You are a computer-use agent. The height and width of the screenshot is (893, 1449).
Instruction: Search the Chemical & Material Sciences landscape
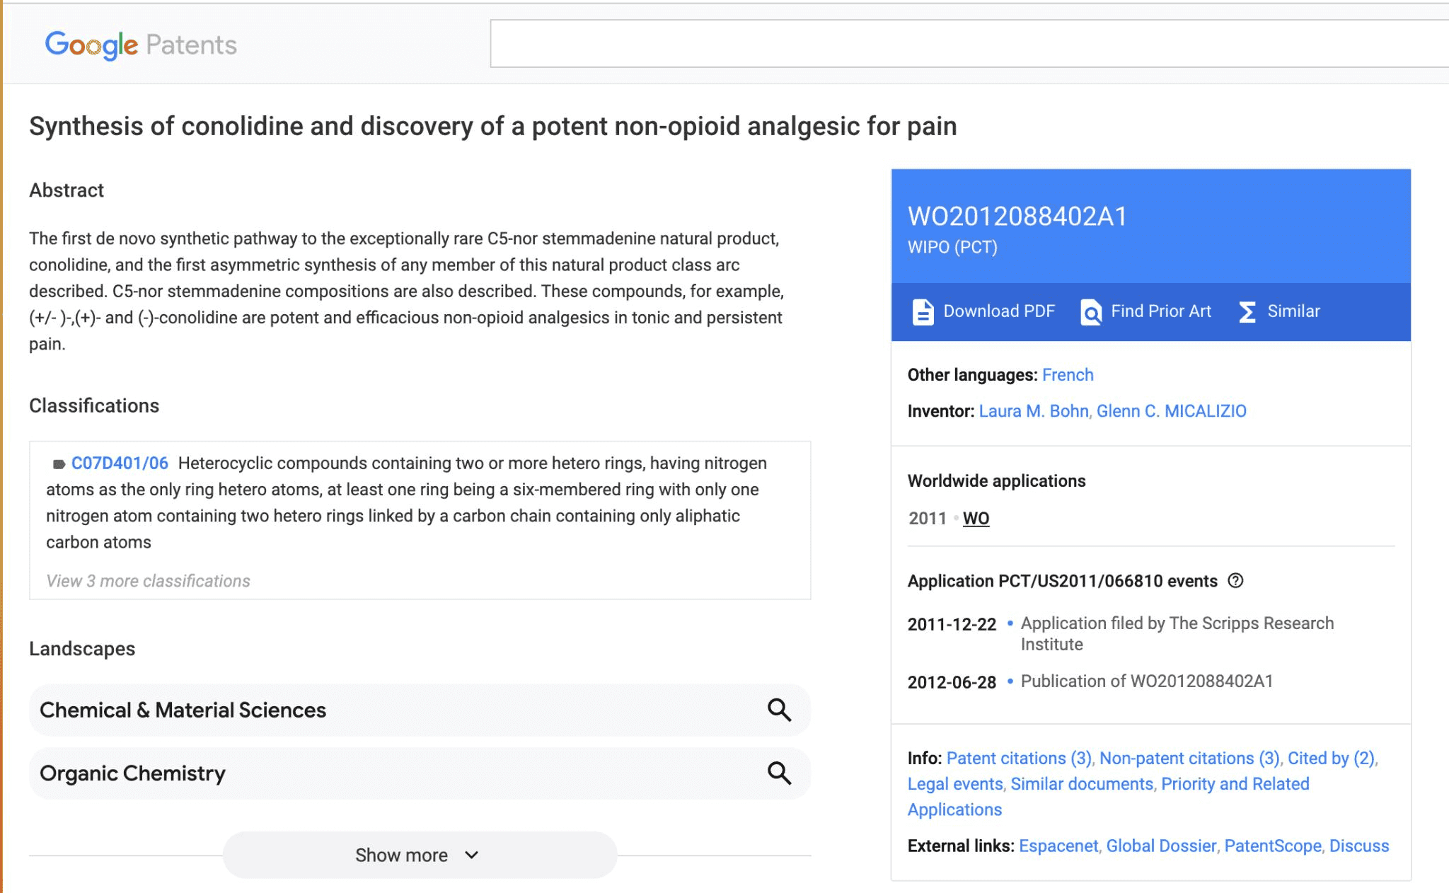point(779,710)
